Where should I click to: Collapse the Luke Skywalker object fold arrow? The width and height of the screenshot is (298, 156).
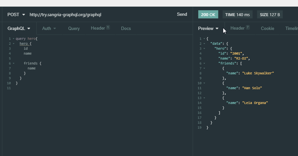[x=204, y=68]
